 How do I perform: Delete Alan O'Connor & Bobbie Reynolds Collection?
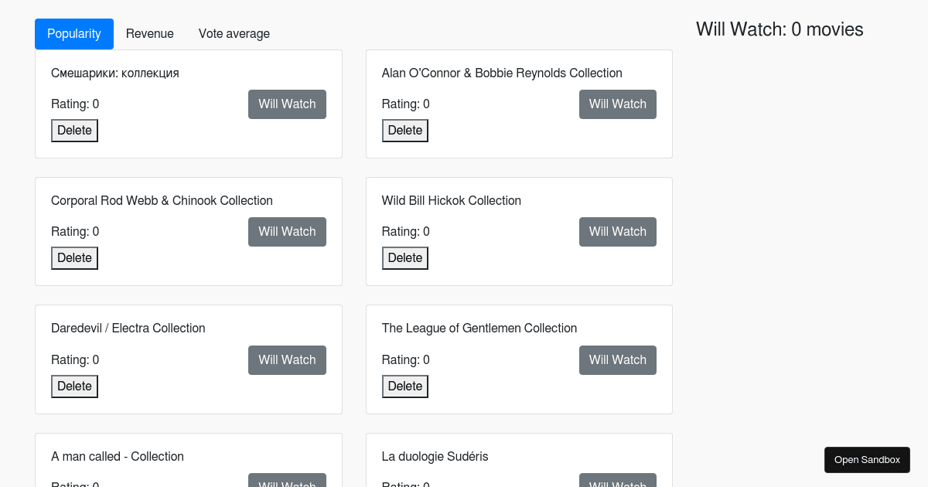[x=404, y=131]
